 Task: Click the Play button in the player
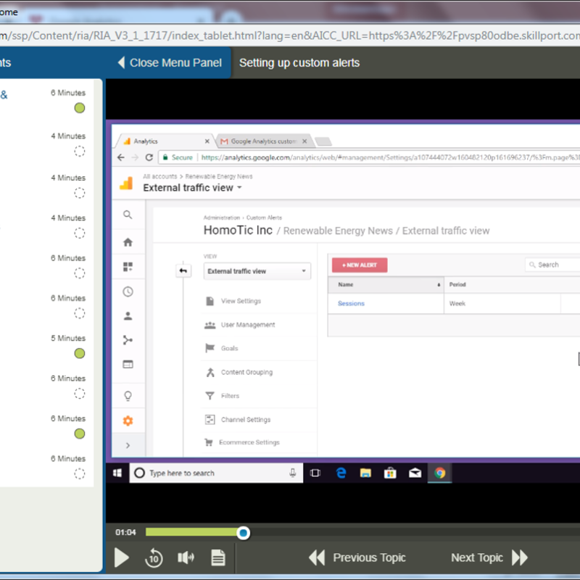tap(122, 558)
